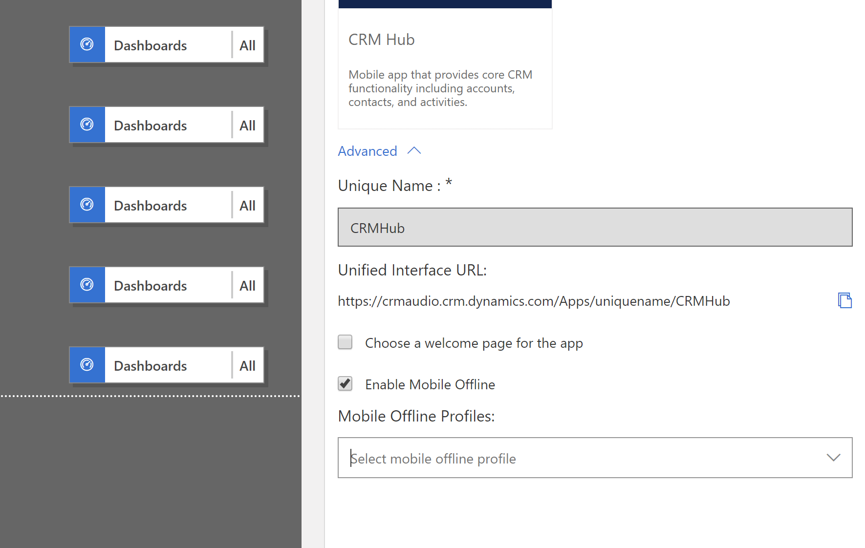Click All on the bottom Dashboards component
The width and height of the screenshot is (865, 548).
pos(247,365)
